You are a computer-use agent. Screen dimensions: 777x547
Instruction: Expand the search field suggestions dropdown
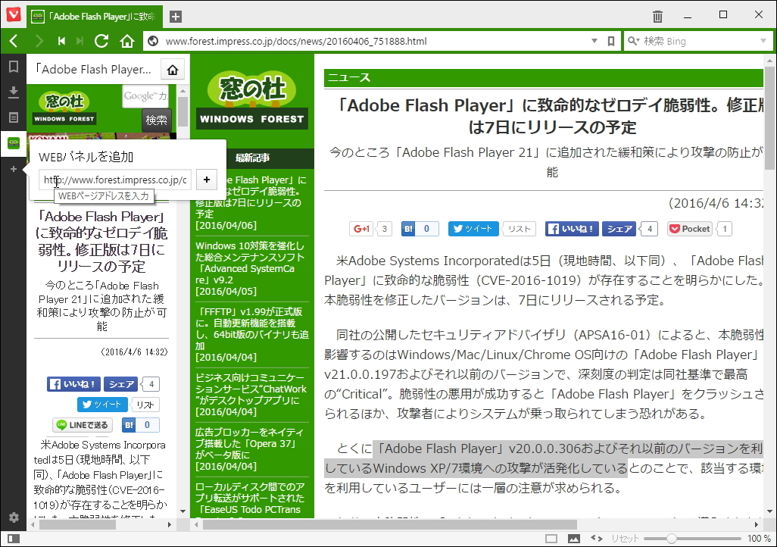coord(764,41)
